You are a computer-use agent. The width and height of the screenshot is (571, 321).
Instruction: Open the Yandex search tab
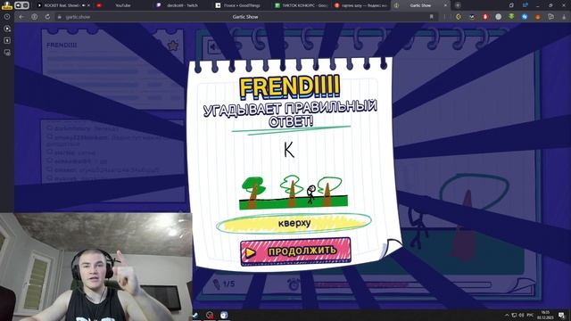pyautogui.click(x=360, y=5)
